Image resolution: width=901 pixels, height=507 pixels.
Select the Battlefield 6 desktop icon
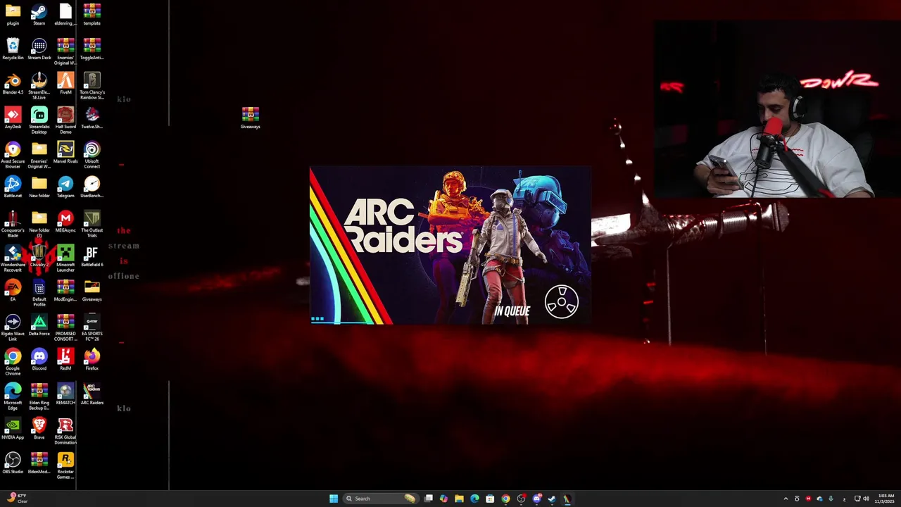(92, 256)
